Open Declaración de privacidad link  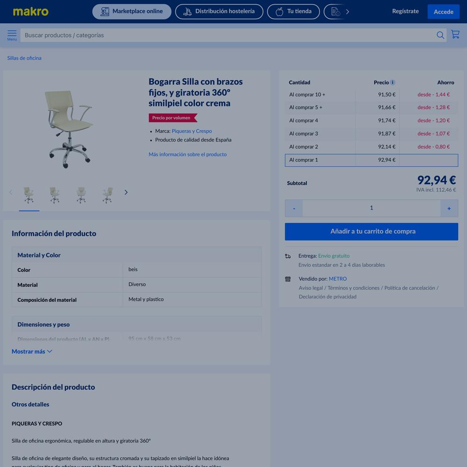pos(328,297)
